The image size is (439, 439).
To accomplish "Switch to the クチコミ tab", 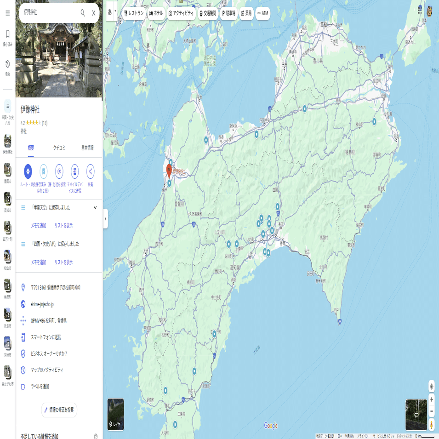I will [59, 148].
